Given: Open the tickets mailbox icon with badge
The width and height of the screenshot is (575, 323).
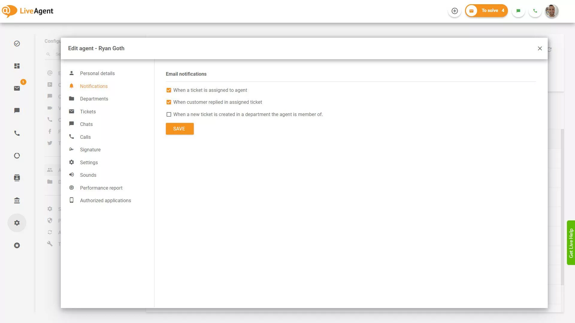Looking at the screenshot, I should tap(17, 88).
